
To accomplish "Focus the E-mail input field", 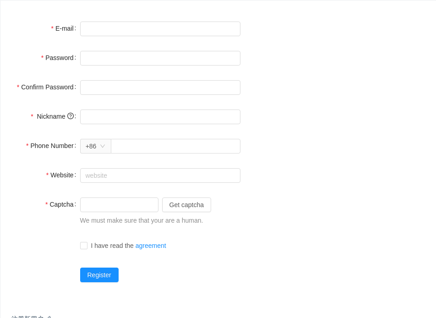I will [160, 29].
